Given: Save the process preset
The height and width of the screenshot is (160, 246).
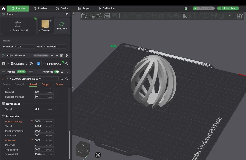Looking at the screenshot, I should [62, 79].
